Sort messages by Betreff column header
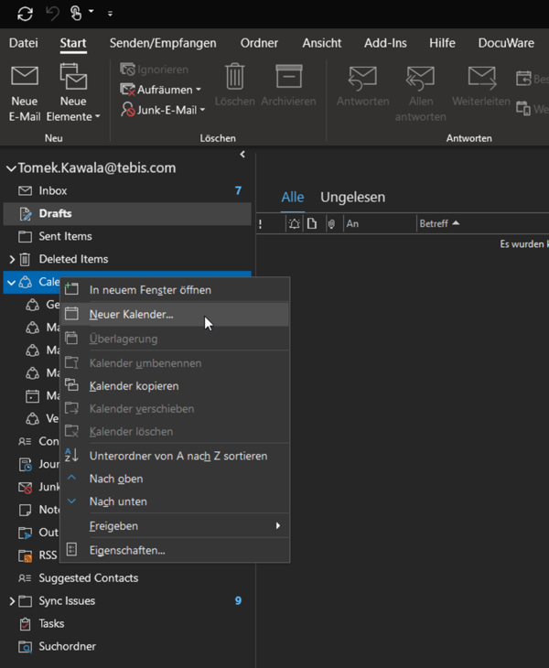549x668 pixels. pos(434,223)
